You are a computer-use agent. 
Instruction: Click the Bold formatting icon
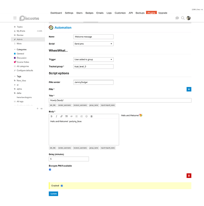pos(52,116)
